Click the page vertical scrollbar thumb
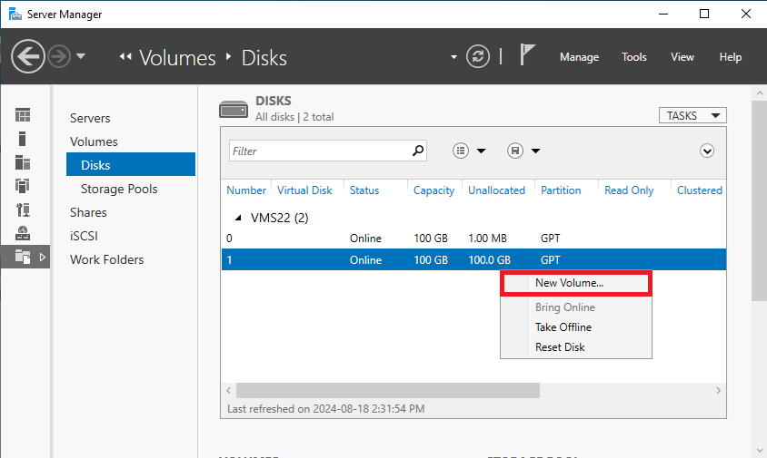 pos(759,201)
